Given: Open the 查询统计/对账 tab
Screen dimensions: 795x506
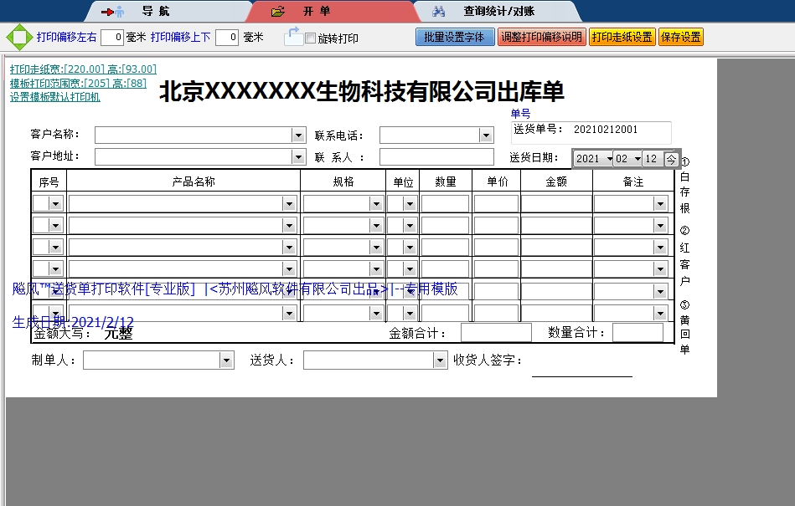Looking at the screenshot, I should pyautogui.click(x=498, y=12).
